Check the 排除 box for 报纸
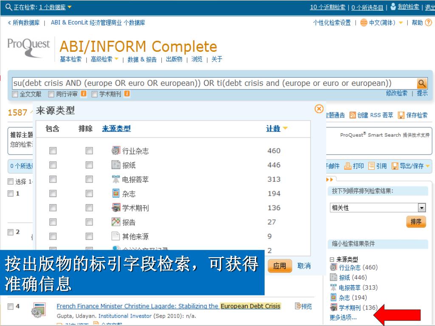The height and width of the screenshot is (326, 435). click(x=89, y=165)
